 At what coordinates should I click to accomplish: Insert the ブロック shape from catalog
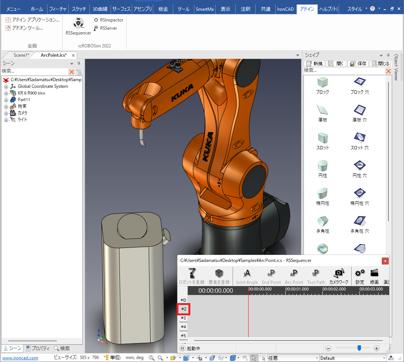322,86
